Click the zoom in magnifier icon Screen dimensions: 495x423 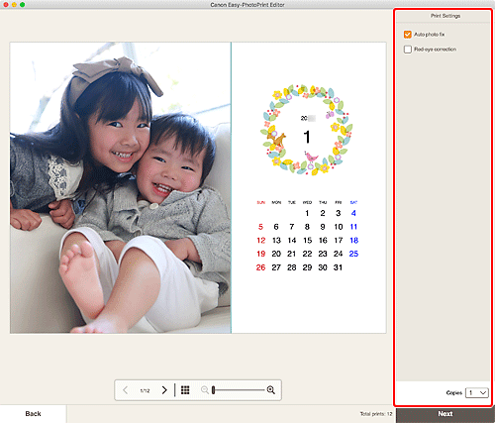[x=271, y=390]
